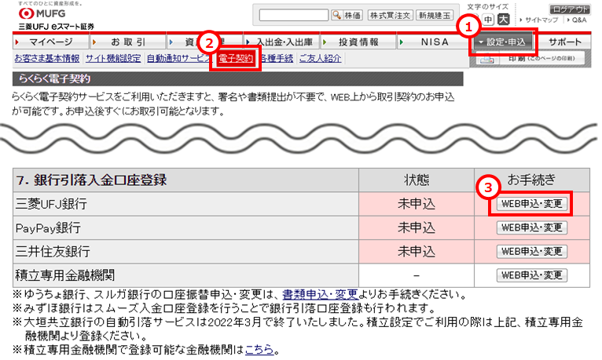Open the マイページ tab

tap(51, 42)
